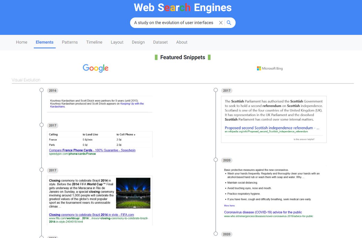Click the 'speedypin.com/phone/cards/France' URL text
The height and width of the screenshot is (238, 362).
tap(72, 154)
